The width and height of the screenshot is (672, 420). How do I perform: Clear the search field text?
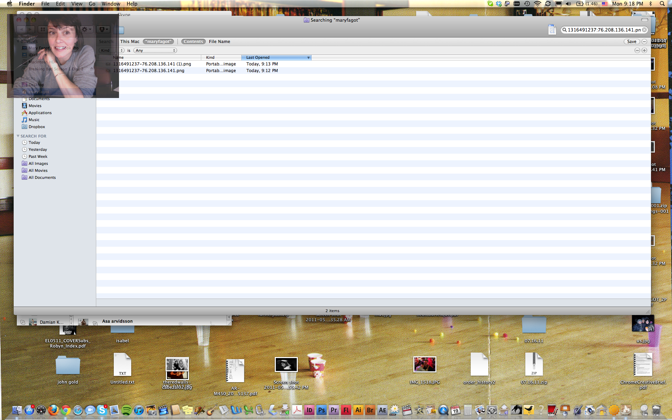tap(644, 30)
